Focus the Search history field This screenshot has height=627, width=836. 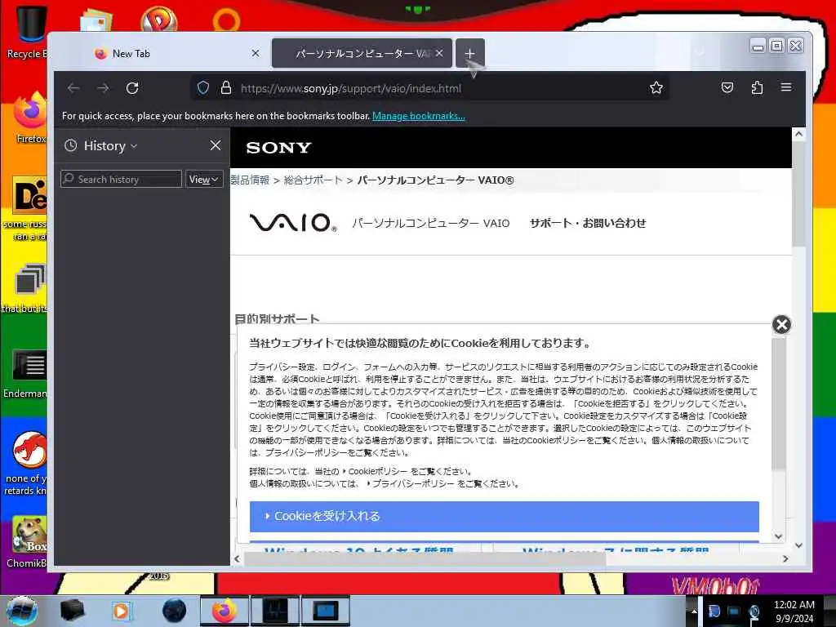[121, 179]
